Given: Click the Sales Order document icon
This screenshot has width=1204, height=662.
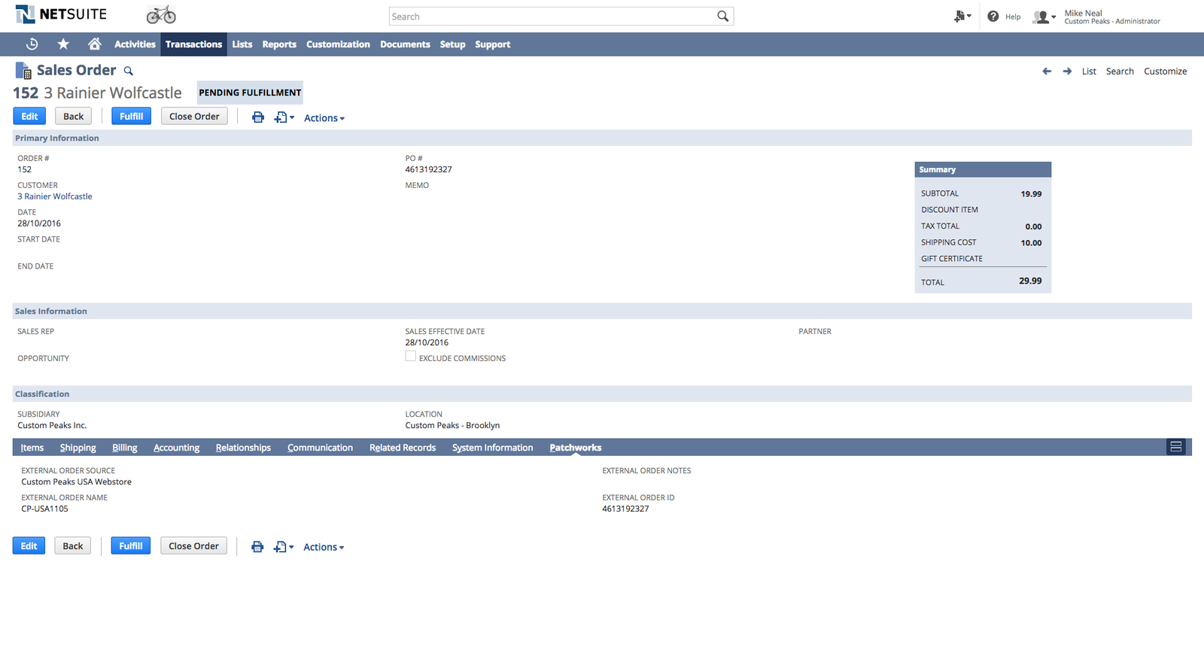Looking at the screenshot, I should click(23, 71).
